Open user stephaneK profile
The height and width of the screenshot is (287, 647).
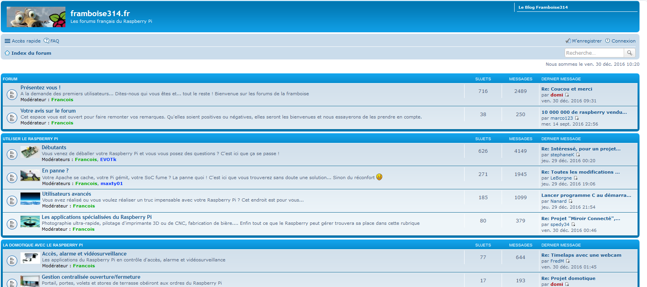coord(562,155)
